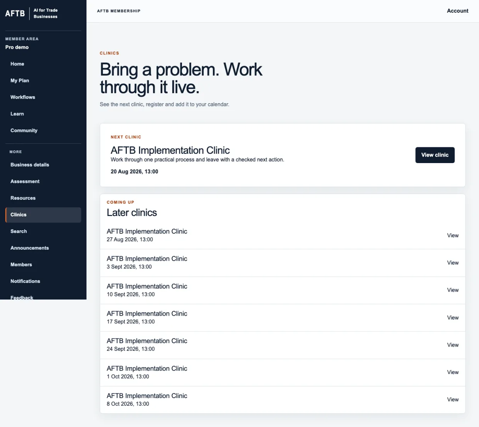Click the View clinic button
This screenshot has width=479, height=427.
pos(435,155)
